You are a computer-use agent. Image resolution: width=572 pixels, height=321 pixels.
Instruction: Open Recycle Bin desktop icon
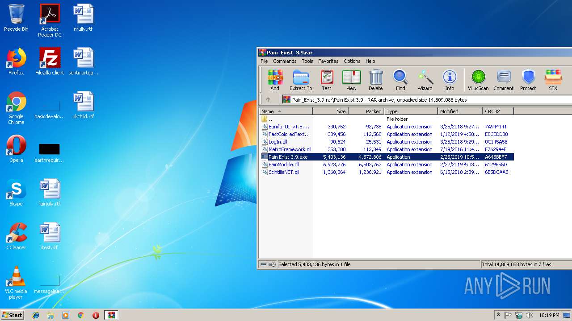tap(16, 18)
